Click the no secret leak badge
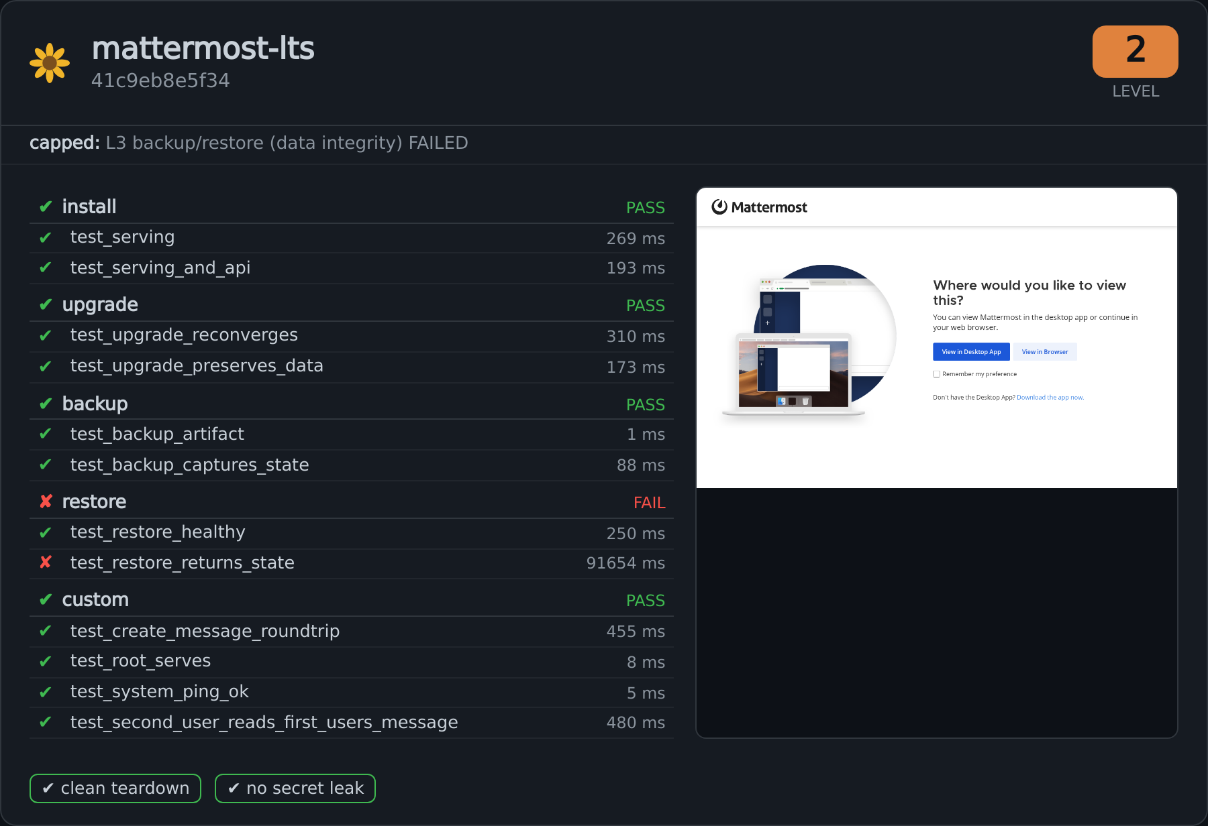This screenshot has height=826, width=1208. coord(295,788)
